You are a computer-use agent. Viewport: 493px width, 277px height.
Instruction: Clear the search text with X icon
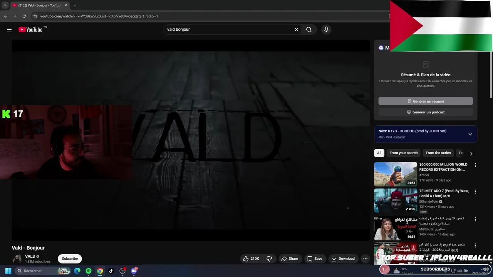[297, 30]
